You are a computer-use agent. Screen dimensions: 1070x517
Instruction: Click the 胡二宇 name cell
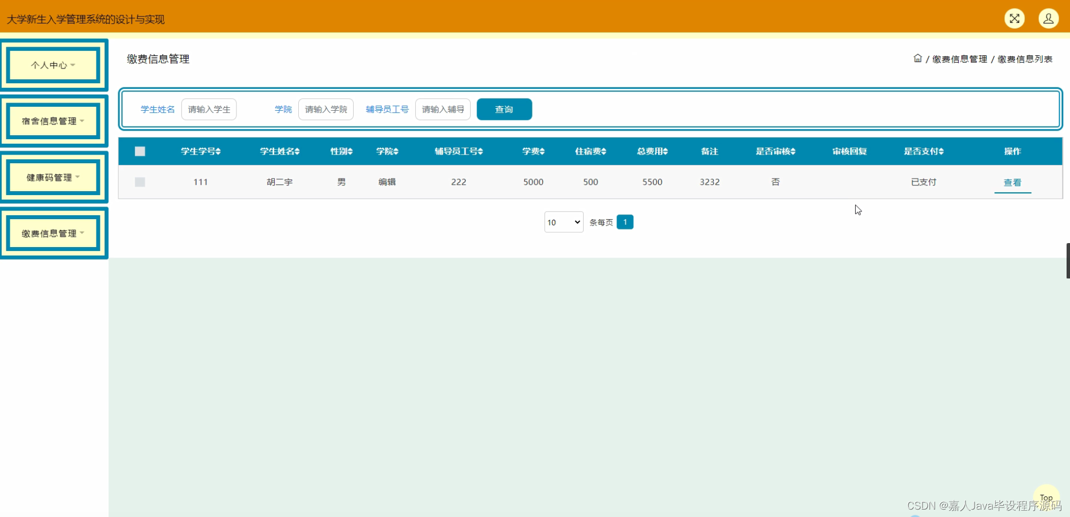279,182
